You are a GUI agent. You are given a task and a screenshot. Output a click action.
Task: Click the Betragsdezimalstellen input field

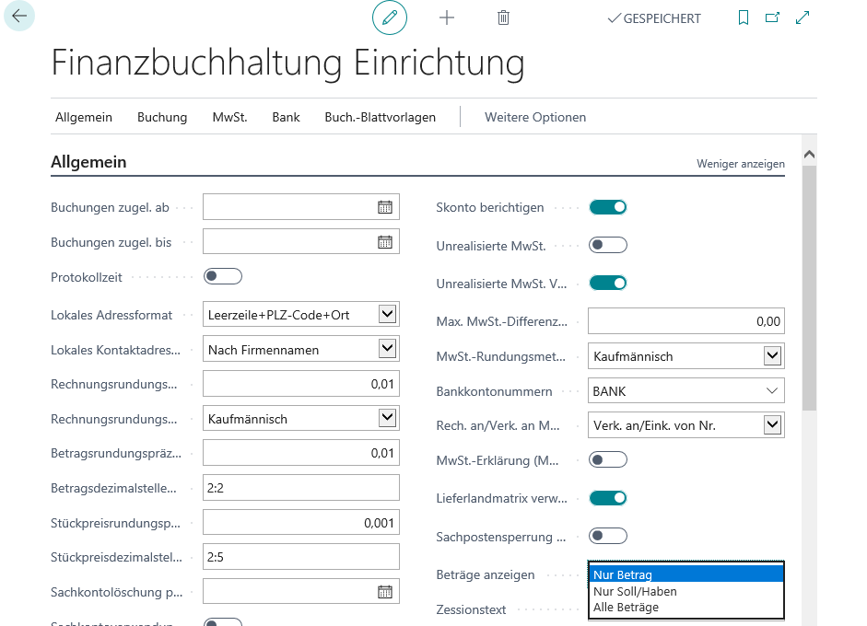coord(300,488)
